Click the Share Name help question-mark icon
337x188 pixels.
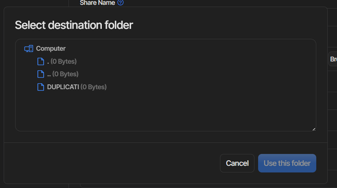coord(121,3)
